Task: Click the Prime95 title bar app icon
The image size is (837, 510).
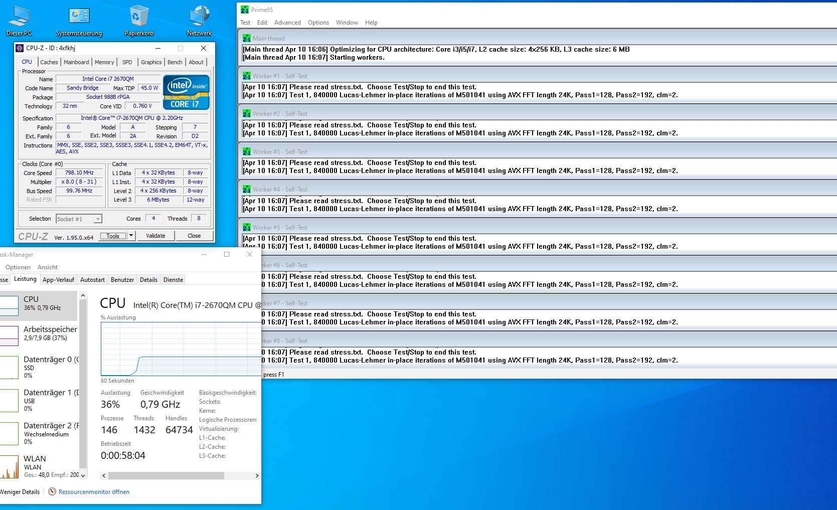Action: (245, 10)
